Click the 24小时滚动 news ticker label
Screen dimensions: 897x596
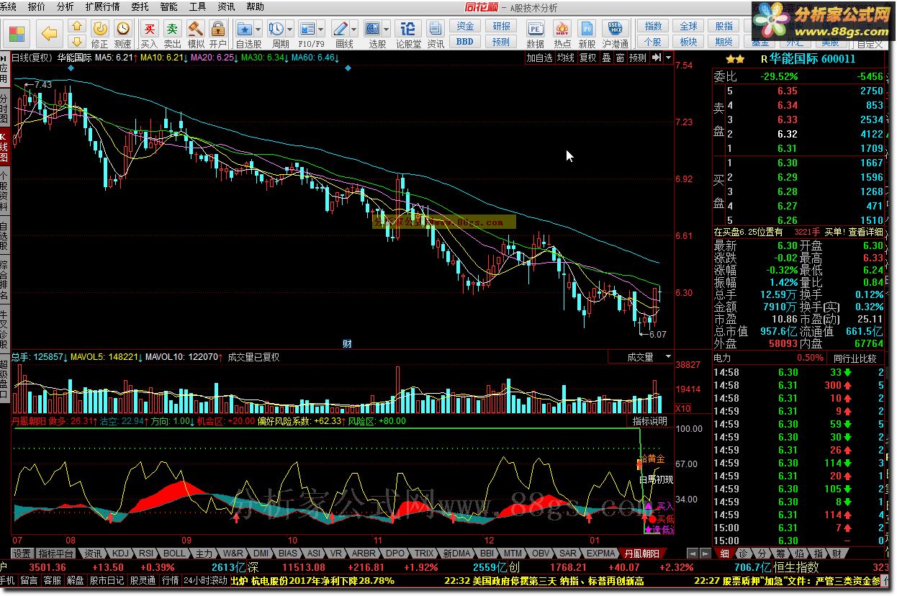pos(204,580)
